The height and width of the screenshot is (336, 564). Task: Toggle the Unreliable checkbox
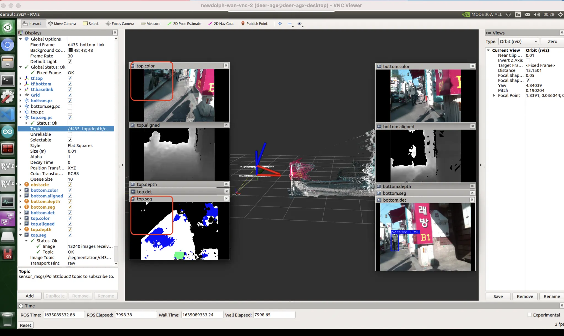coord(70,134)
